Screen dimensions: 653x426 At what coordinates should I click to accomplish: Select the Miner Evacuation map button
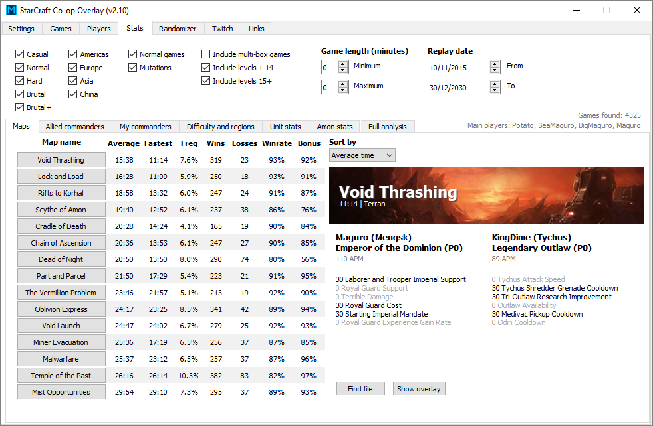(61, 342)
